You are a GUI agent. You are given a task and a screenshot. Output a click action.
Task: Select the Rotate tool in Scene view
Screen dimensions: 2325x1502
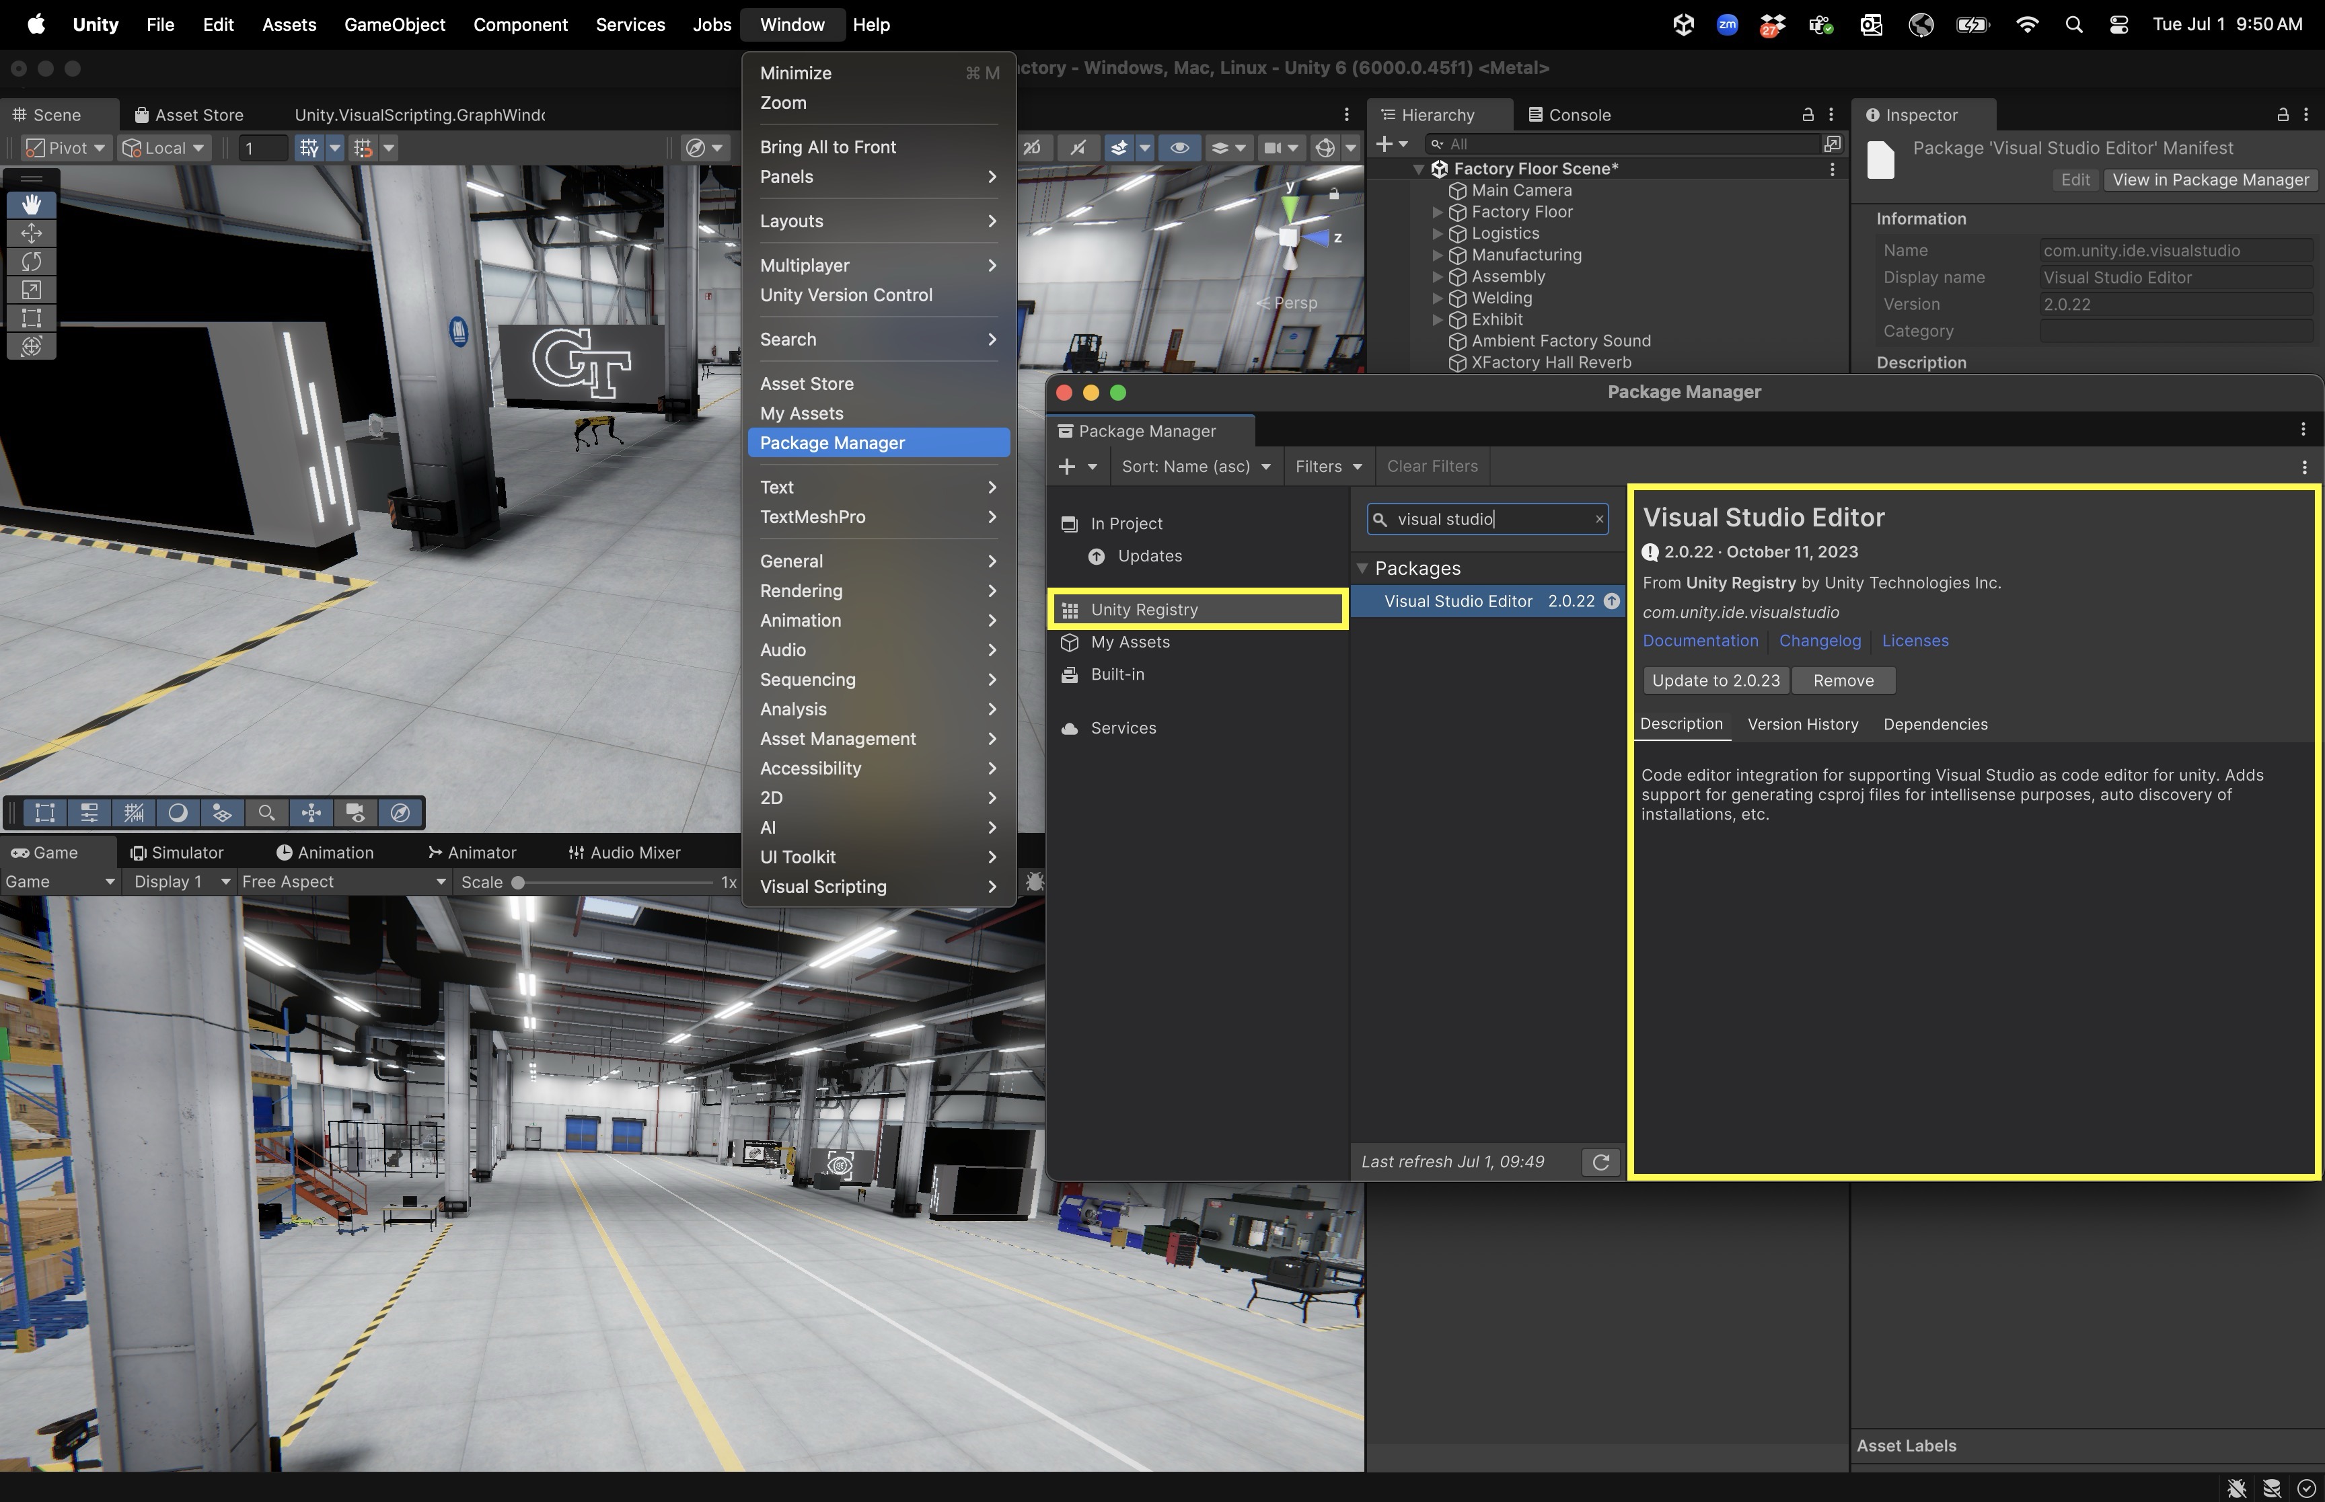[x=31, y=262]
